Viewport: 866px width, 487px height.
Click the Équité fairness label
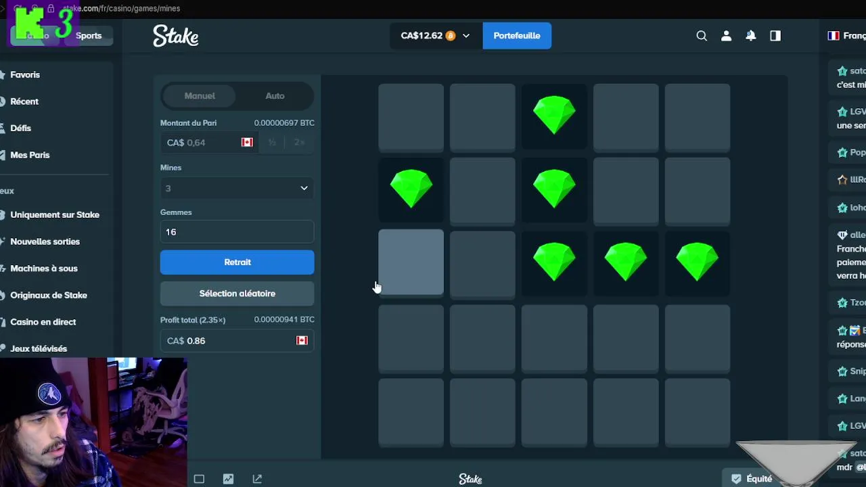[759, 479]
